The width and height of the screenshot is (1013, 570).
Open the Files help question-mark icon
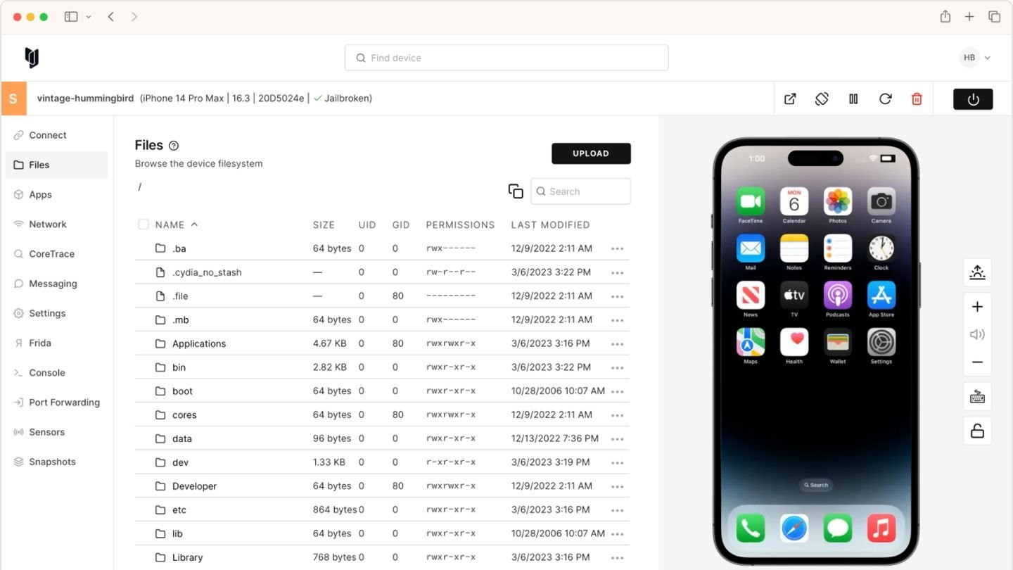[174, 146]
